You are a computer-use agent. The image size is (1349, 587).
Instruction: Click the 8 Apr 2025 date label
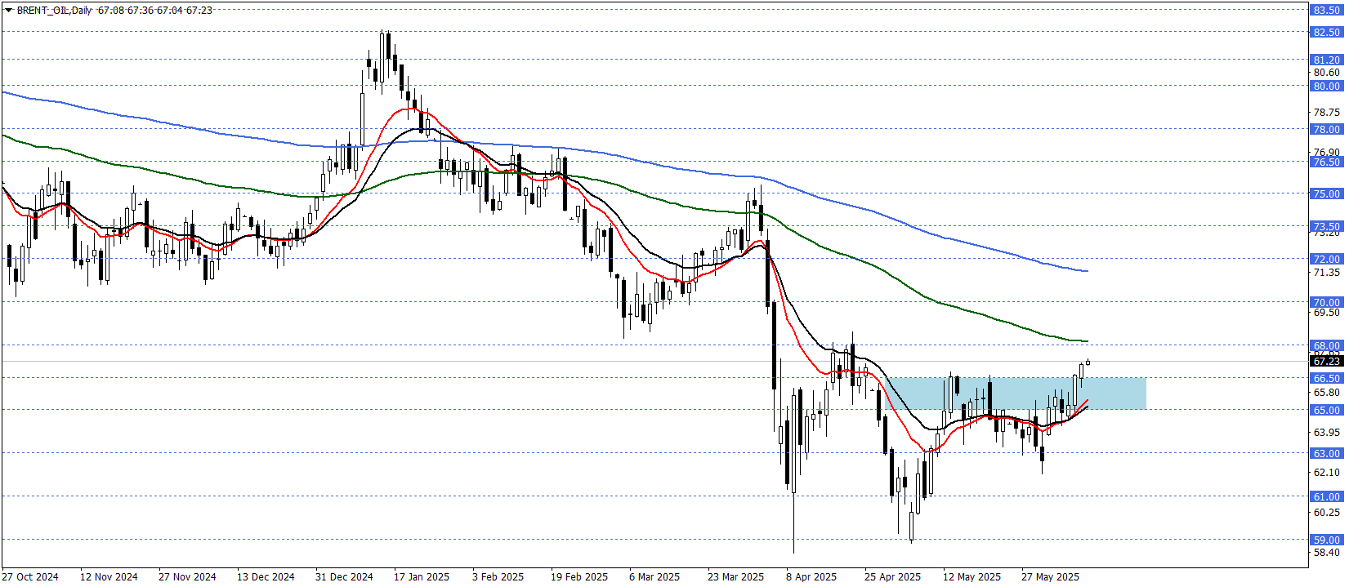[x=811, y=576]
